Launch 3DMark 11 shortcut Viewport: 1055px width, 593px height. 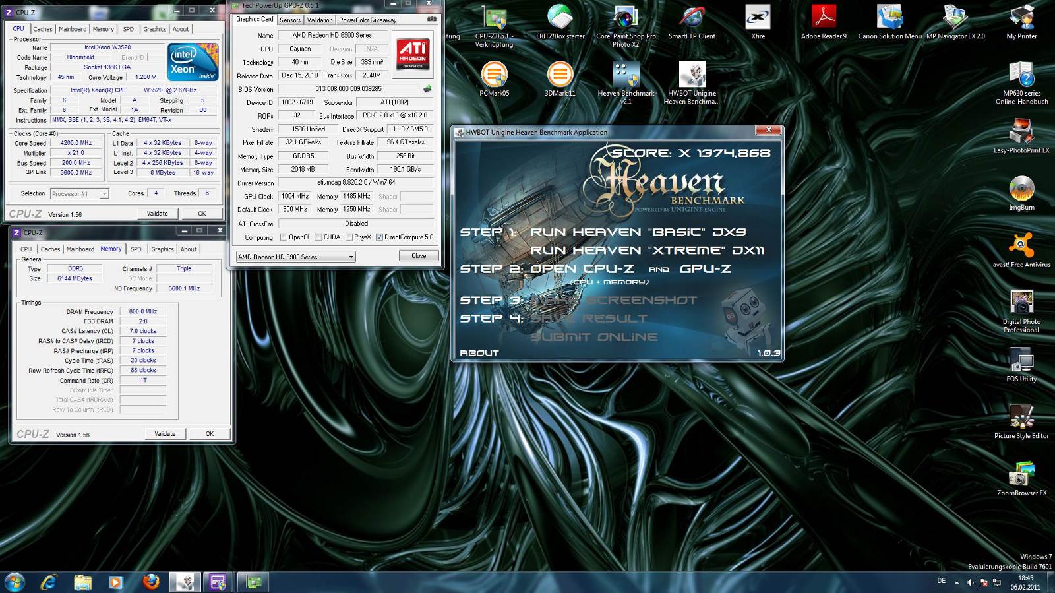tap(560, 79)
